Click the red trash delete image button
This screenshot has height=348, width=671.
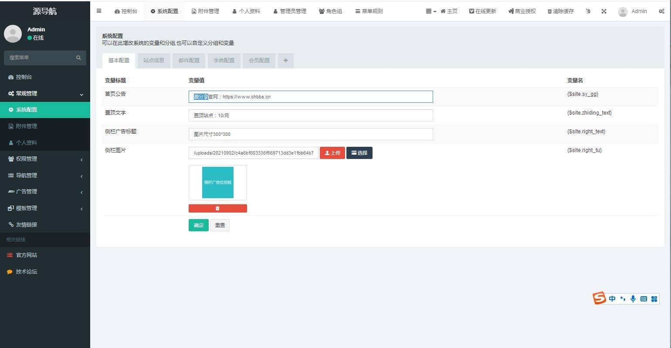click(x=217, y=209)
